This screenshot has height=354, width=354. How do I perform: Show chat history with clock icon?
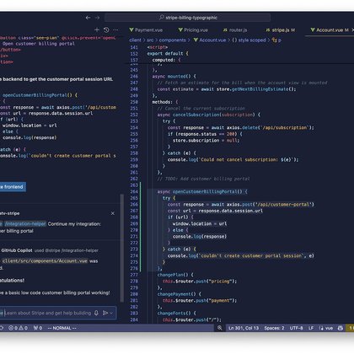click(x=106, y=29)
